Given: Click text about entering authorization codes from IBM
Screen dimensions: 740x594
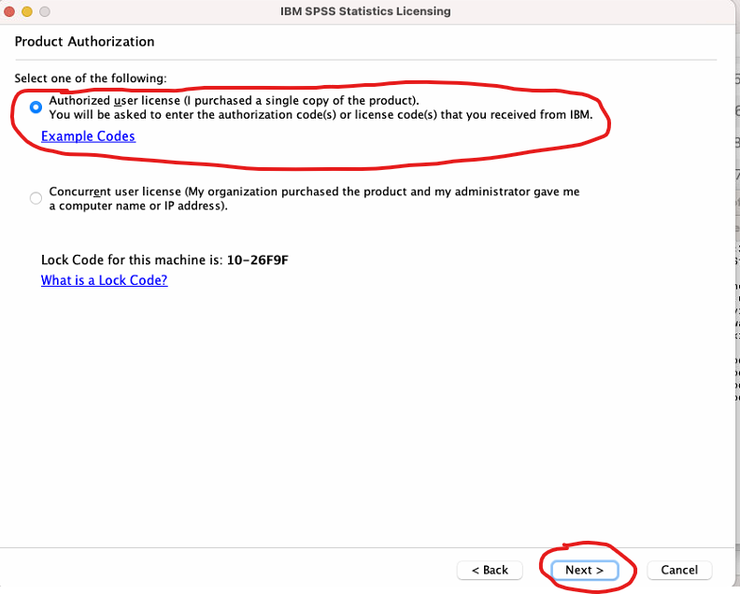Looking at the screenshot, I should [320, 115].
